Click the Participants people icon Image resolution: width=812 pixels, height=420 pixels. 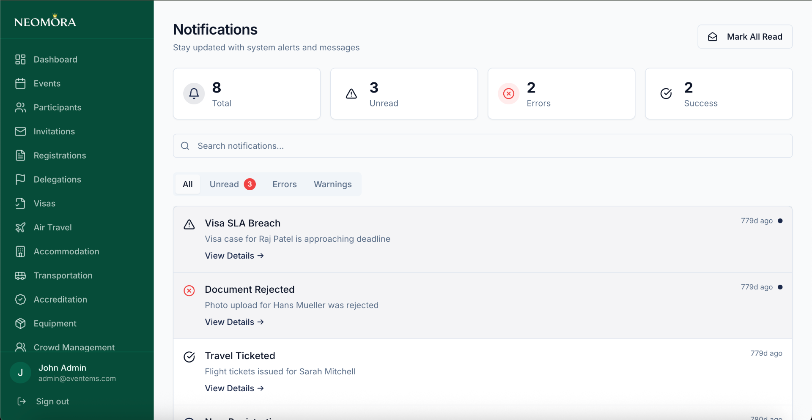click(20, 107)
